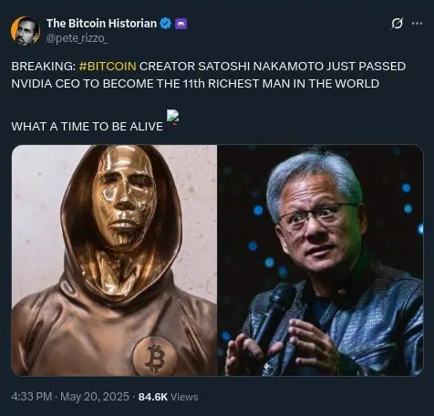The width and height of the screenshot is (434, 416).
Task: Click the broken emoji image after ALIVE
Action: (x=172, y=118)
